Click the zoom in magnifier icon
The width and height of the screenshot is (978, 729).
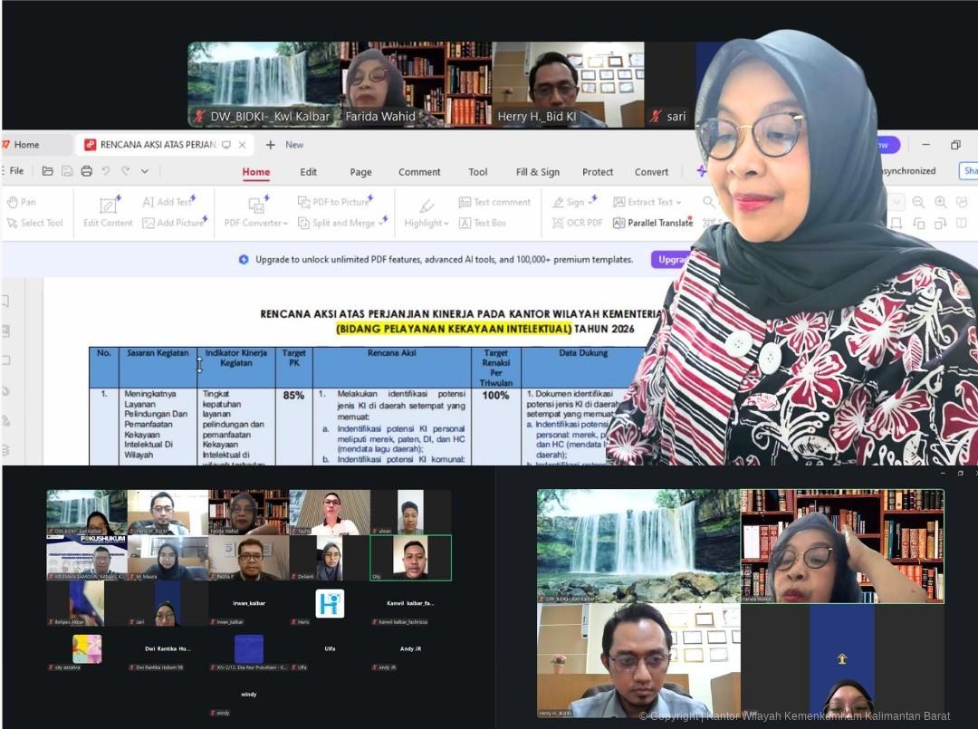(x=940, y=202)
